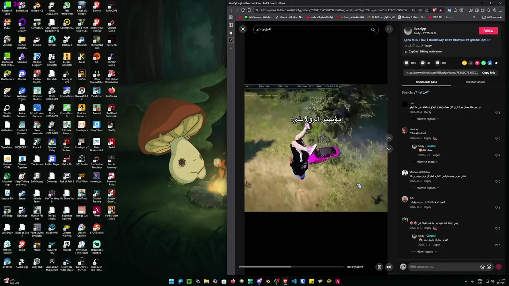This screenshot has height=286, width=509.
Task: Open the Recycle Bin on the desktop
Action: click(7, 195)
